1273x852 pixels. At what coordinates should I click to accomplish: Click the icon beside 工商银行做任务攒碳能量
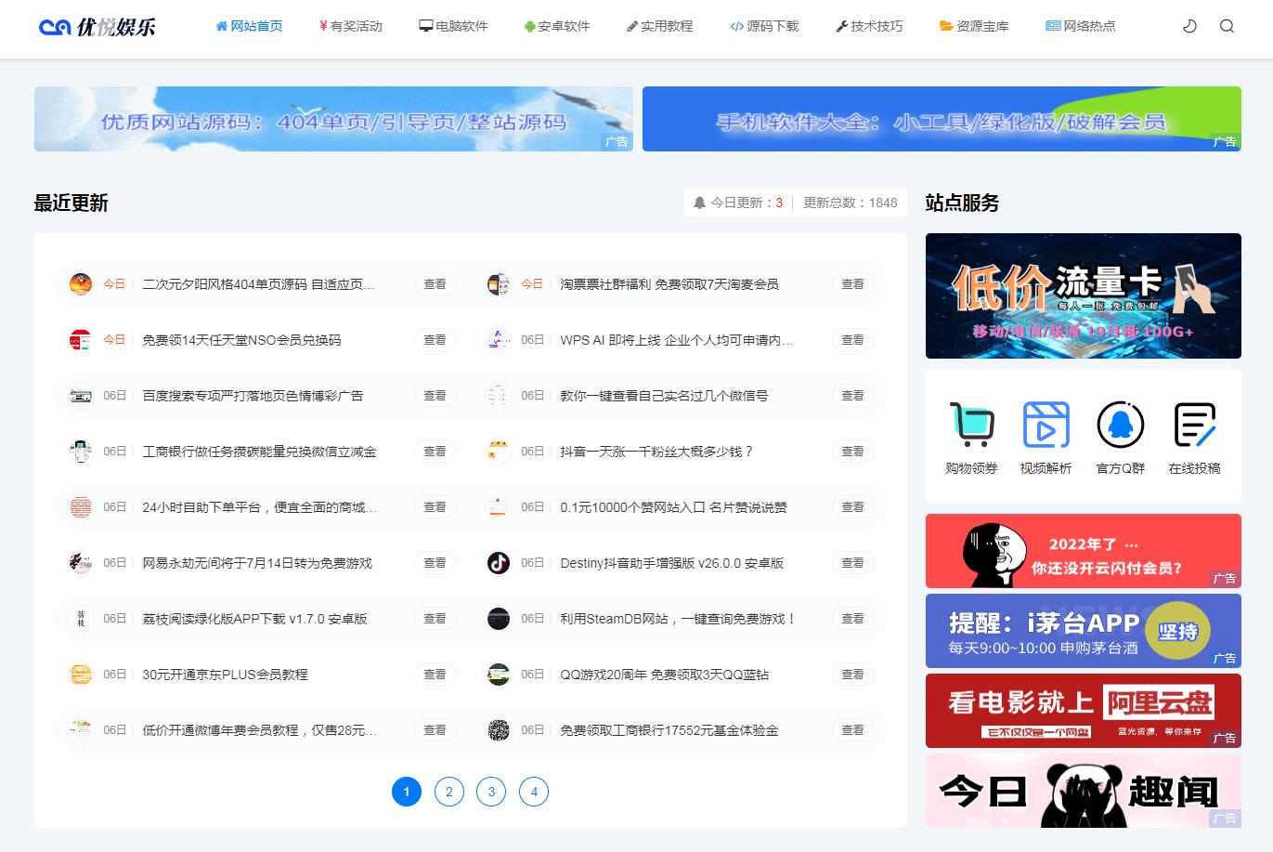[81, 452]
